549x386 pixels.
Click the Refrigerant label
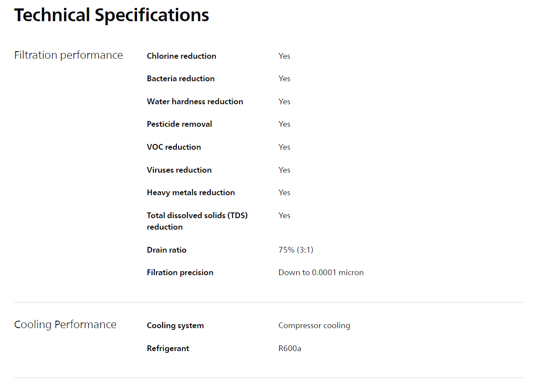[x=168, y=348]
